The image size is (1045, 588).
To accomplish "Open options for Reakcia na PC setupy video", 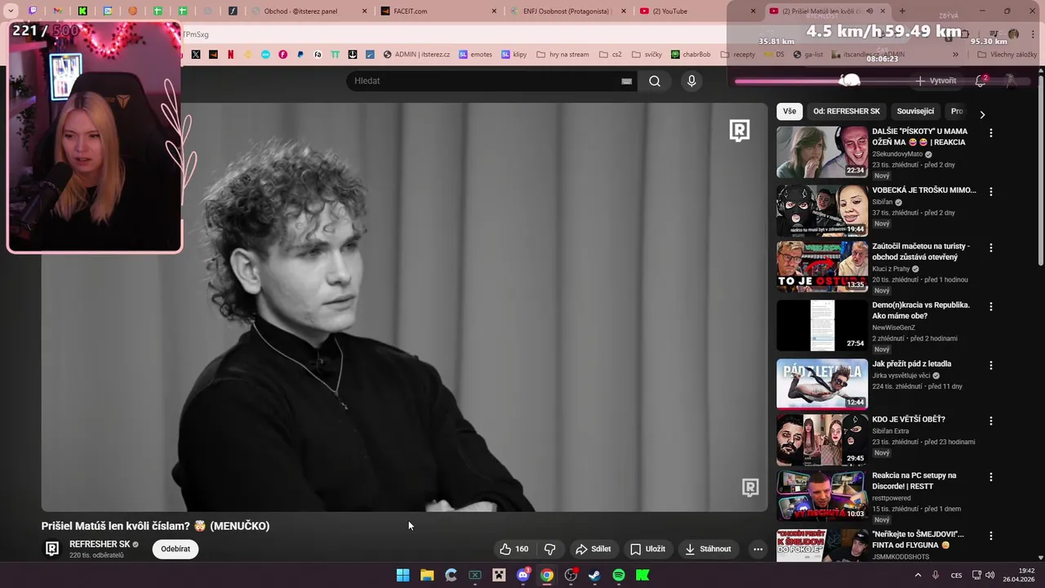I will pos(991,477).
